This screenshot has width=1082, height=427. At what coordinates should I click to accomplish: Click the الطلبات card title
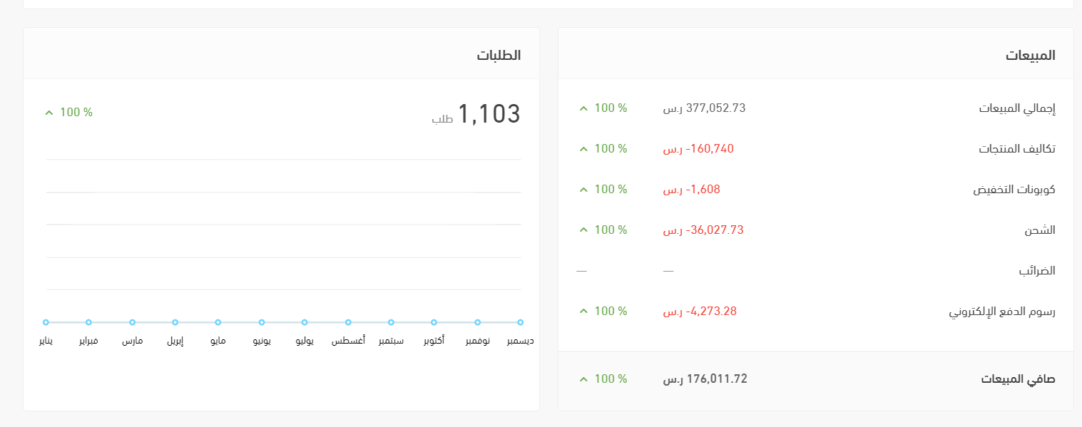pyautogui.click(x=499, y=55)
